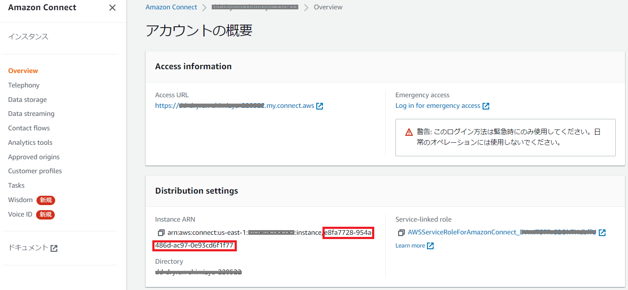The height and width of the screenshot is (290, 628).
Task: Go to Customer profiles
Action: pyautogui.click(x=35, y=171)
